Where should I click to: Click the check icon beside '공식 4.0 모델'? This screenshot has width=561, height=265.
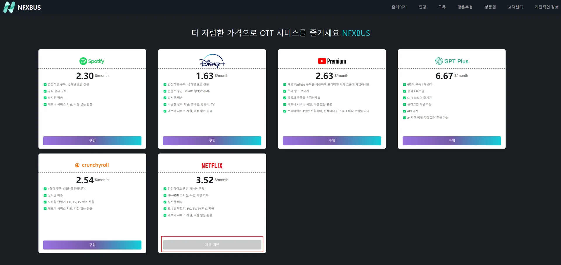tap(404, 91)
